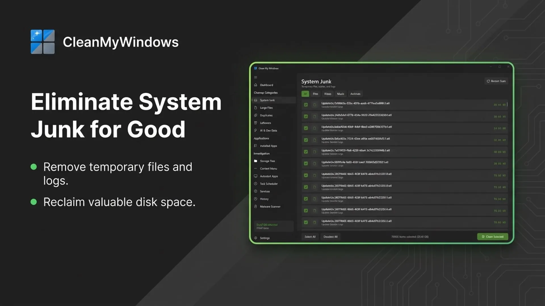The height and width of the screenshot is (306, 545).
Task: Click "Remove temporary files and logs." bullet text
Action: coord(118,174)
